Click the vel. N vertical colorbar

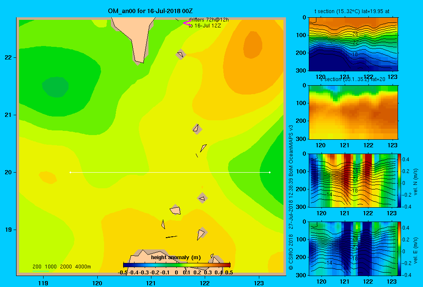pyautogui.click(x=400, y=180)
